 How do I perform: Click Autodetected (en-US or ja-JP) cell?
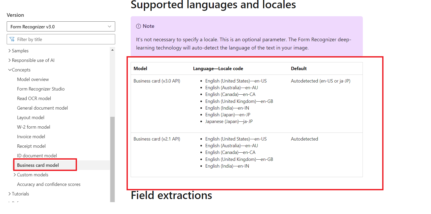click(x=320, y=81)
